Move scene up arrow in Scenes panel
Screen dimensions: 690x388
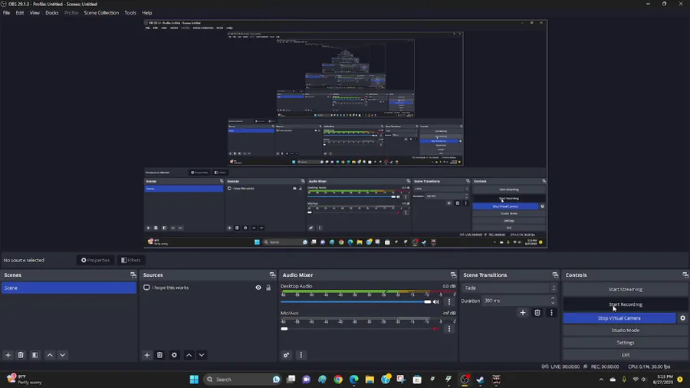tap(50, 355)
